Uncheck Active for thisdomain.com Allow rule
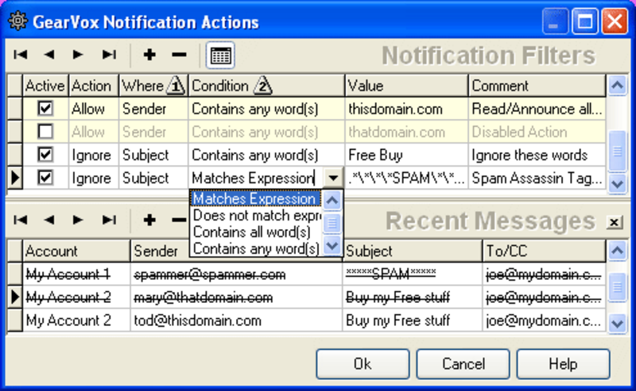Viewport: 636px width, 391px height. tap(45, 108)
